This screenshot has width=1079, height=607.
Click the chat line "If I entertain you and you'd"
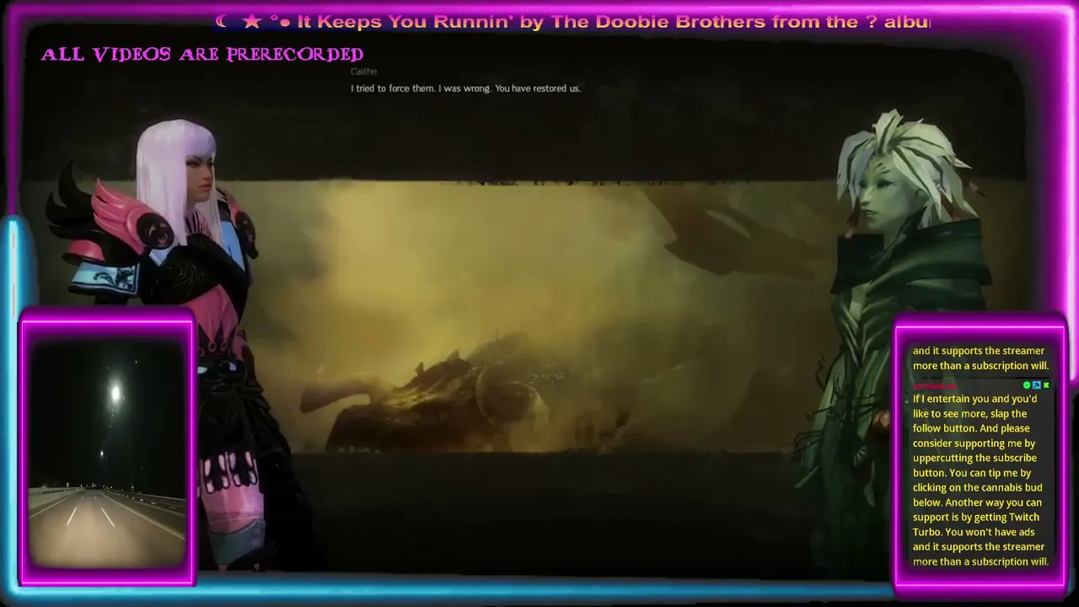tap(975, 399)
